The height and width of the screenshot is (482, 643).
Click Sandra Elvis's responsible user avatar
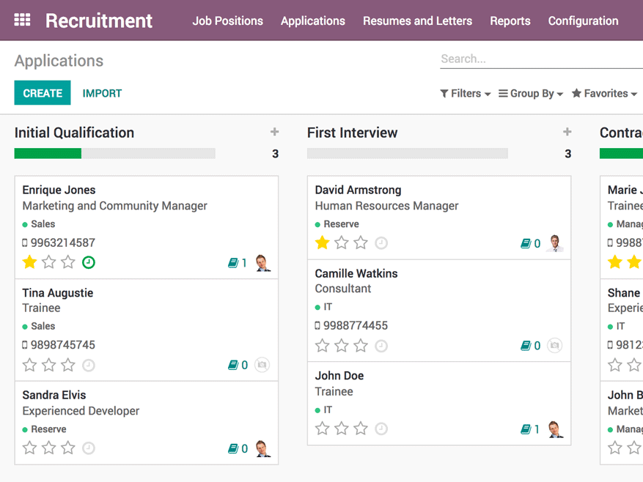coord(262,448)
